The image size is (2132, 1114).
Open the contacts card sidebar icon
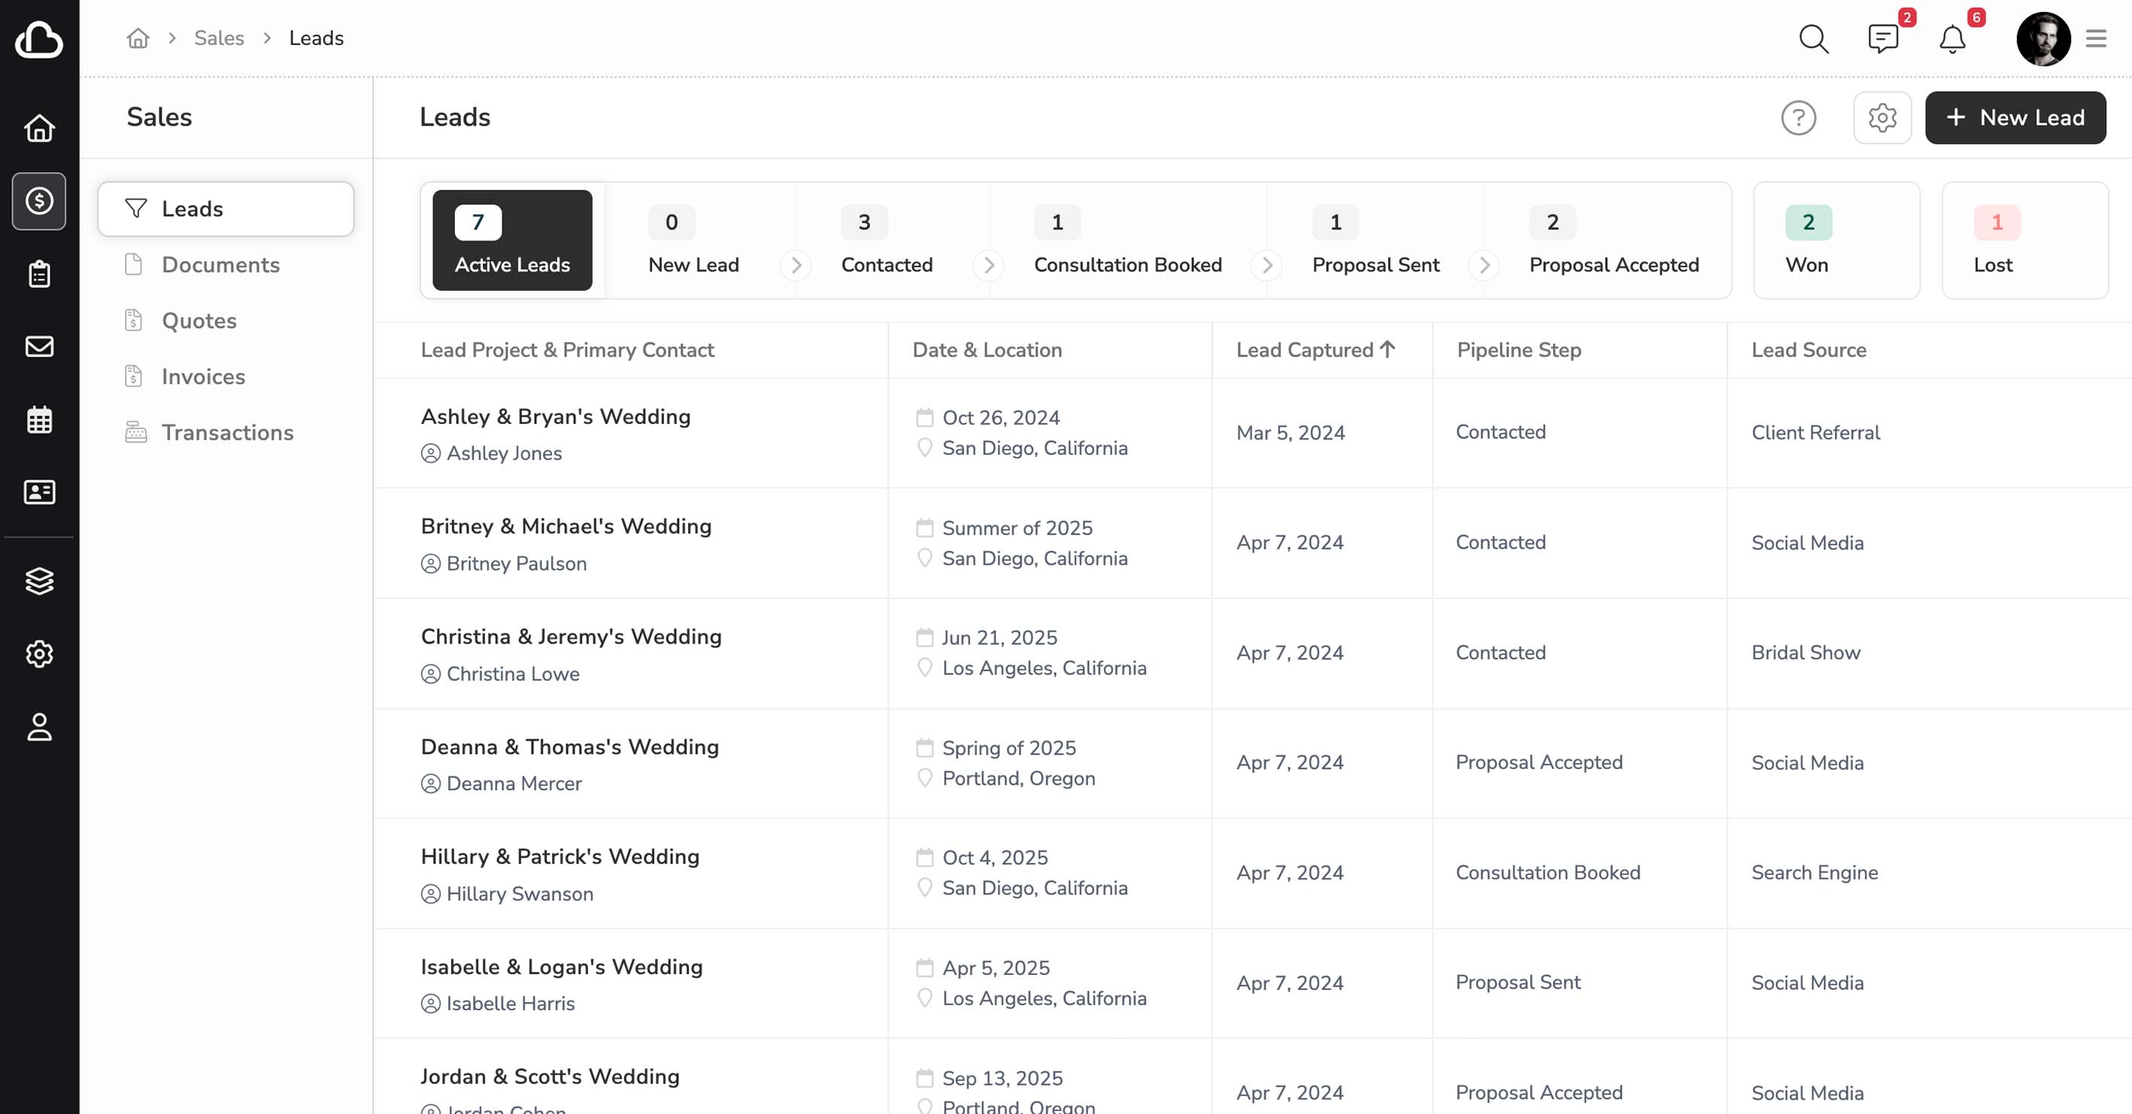[39, 492]
